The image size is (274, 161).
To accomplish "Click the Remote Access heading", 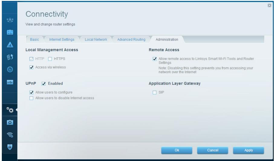I will (x=164, y=50).
